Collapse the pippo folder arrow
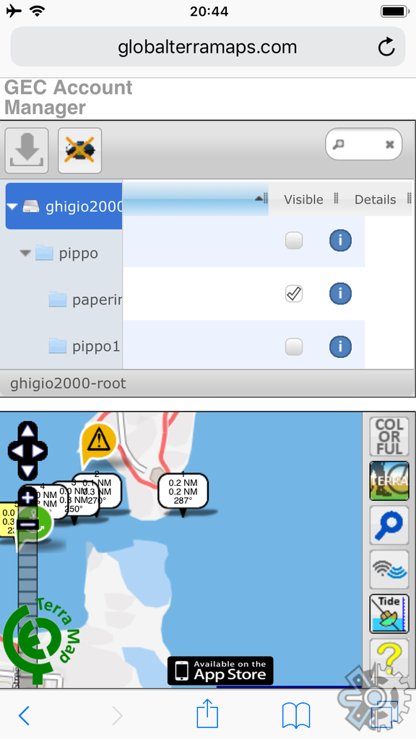Screen dimensions: 416x739 (25, 253)
